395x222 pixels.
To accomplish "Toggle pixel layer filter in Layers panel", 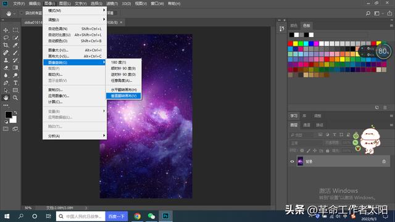I will point(320,135).
